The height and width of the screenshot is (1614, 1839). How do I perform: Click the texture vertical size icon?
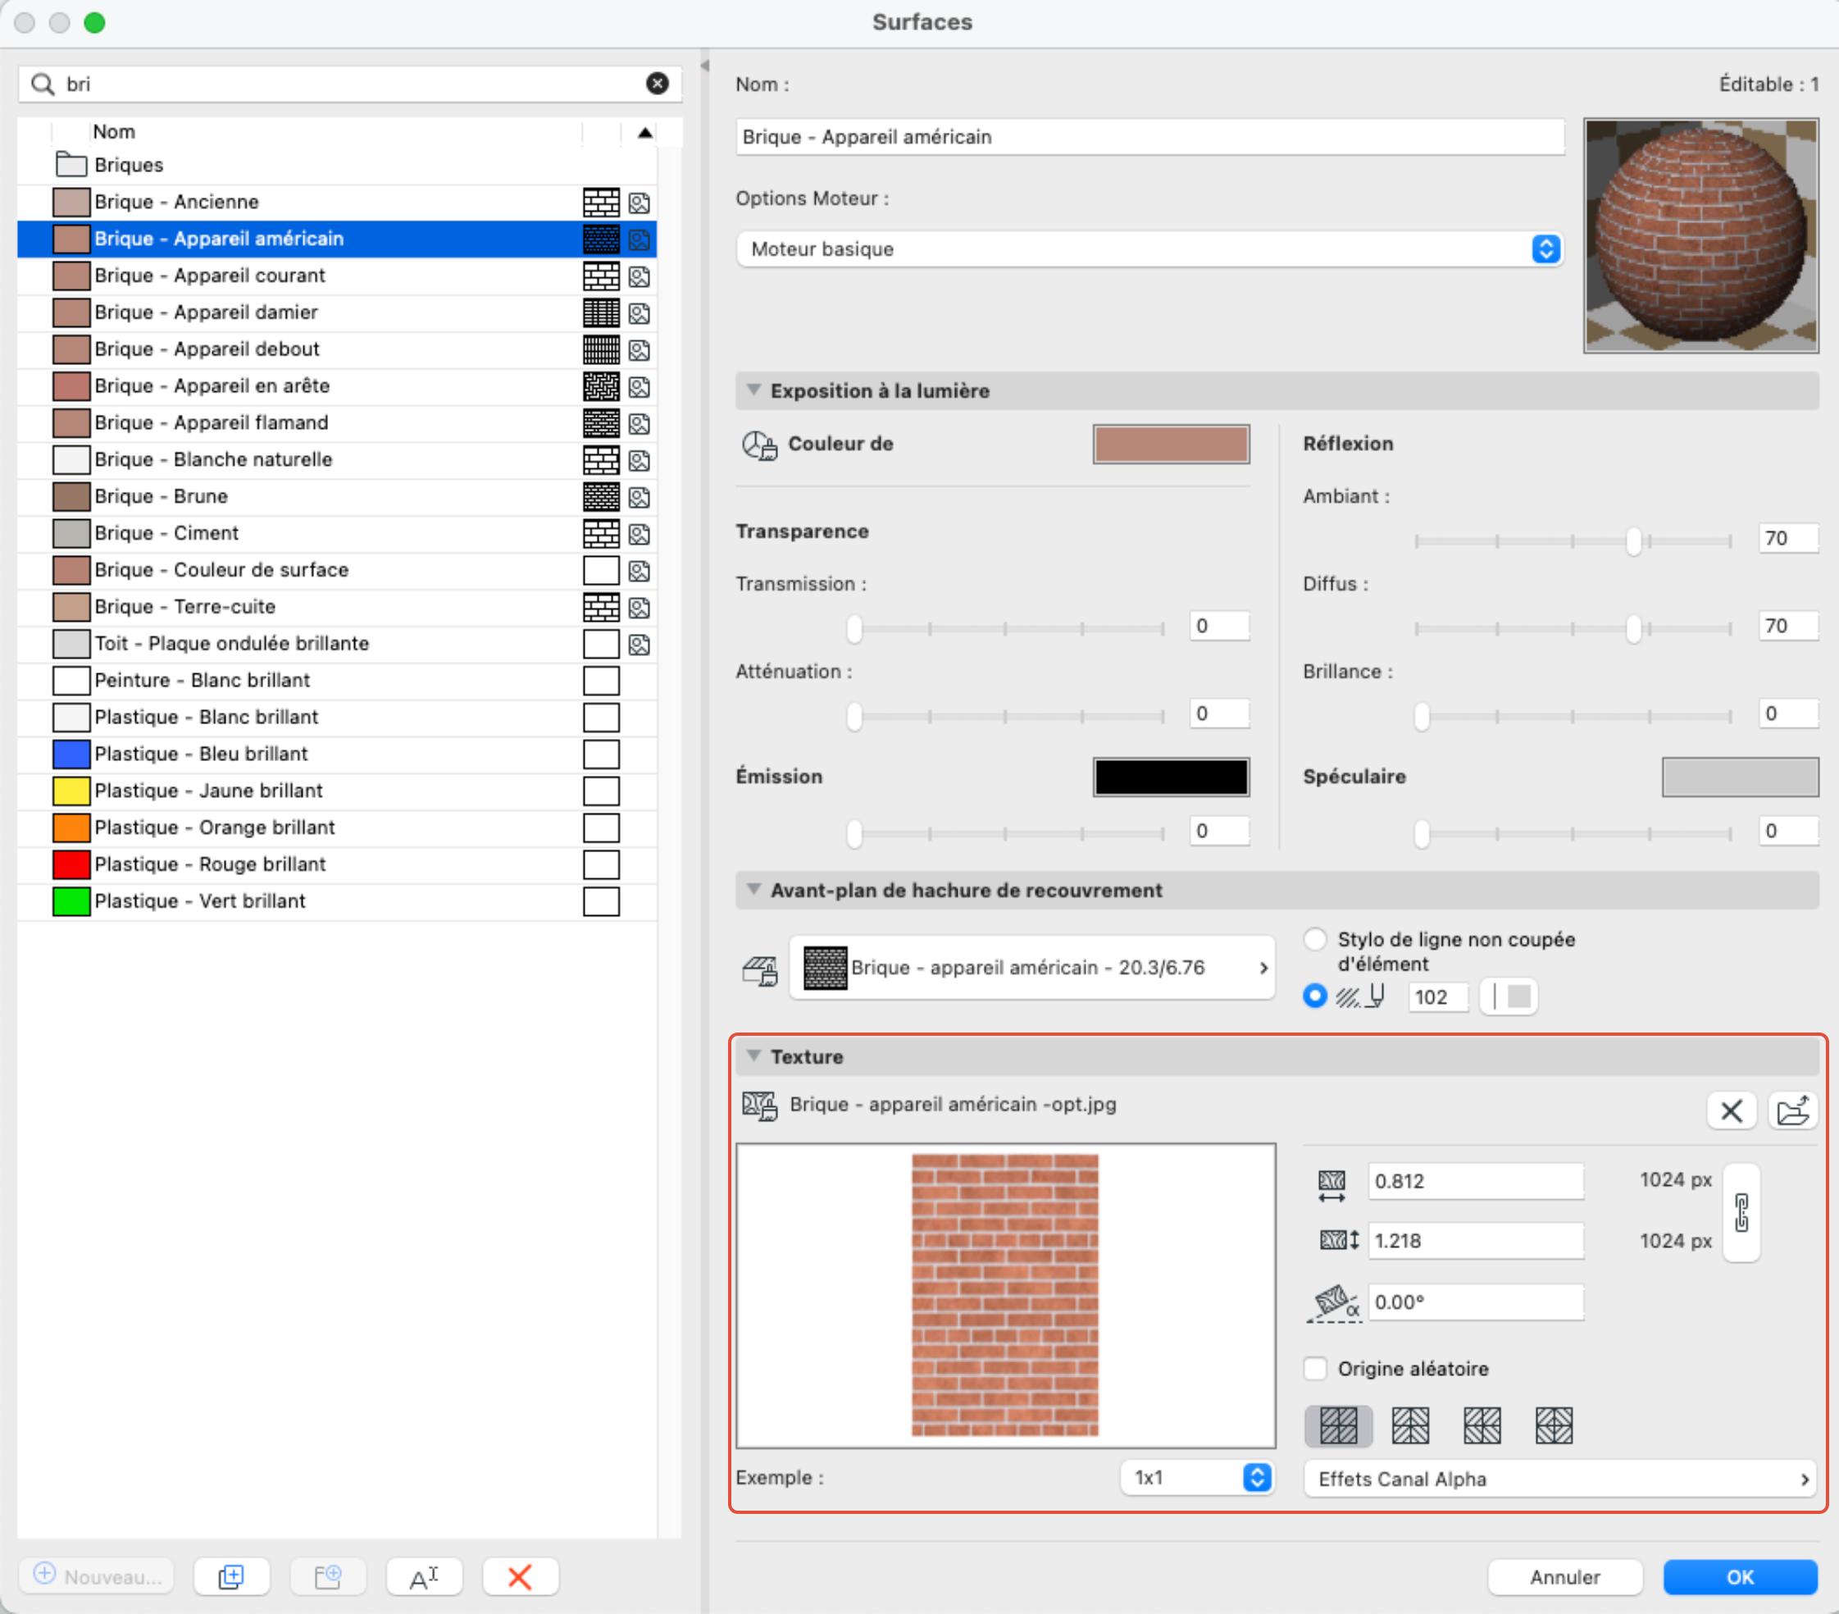coord(1339,1240)
